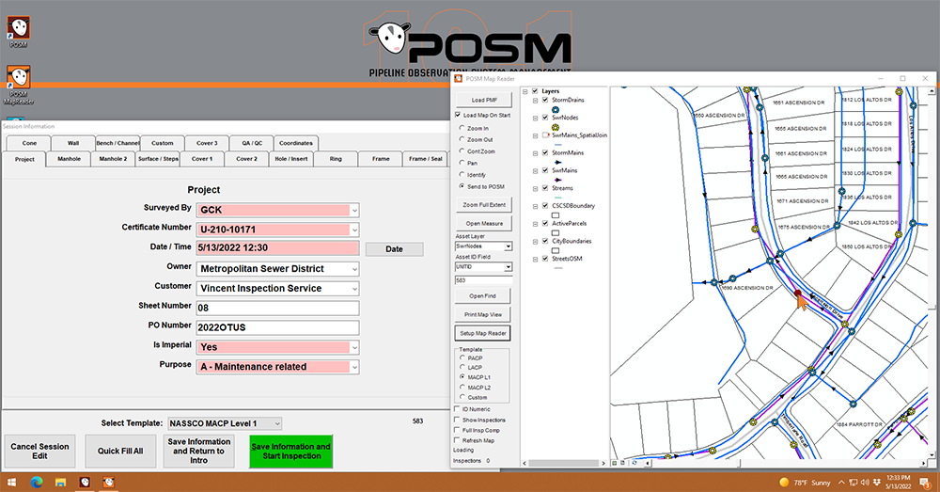Click the layers panel horizontal scrollbar

pos(563,463)
